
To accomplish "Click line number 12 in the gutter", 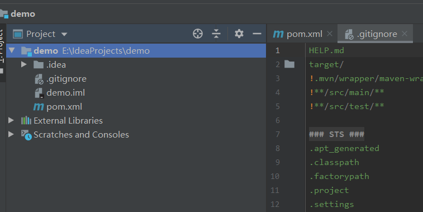I will pyautogui.click(x=275, y=204).
